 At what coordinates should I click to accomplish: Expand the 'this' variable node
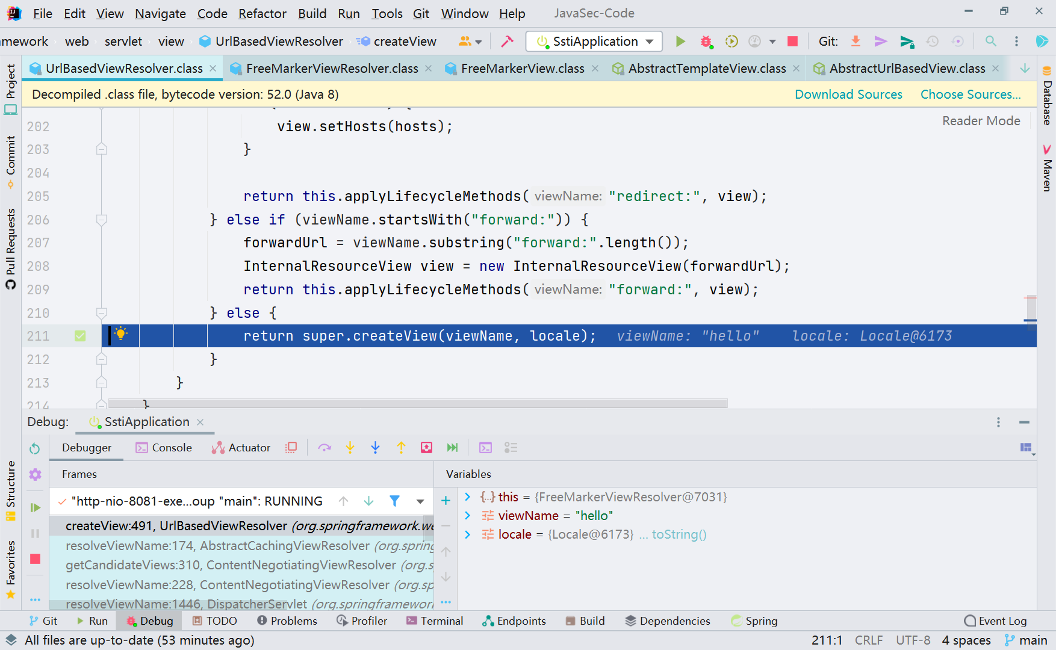(x=467, y=497)
